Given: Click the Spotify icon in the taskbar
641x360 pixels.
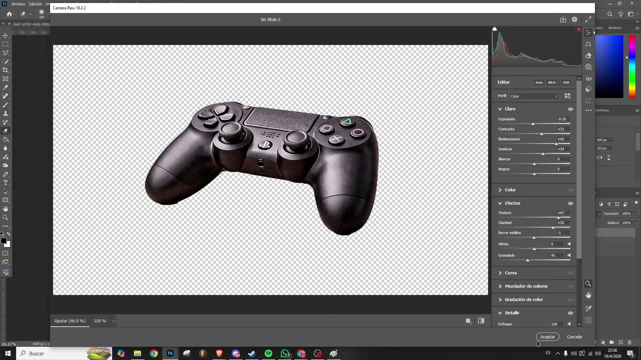Looking at the screenshot, I should point(268,353).
